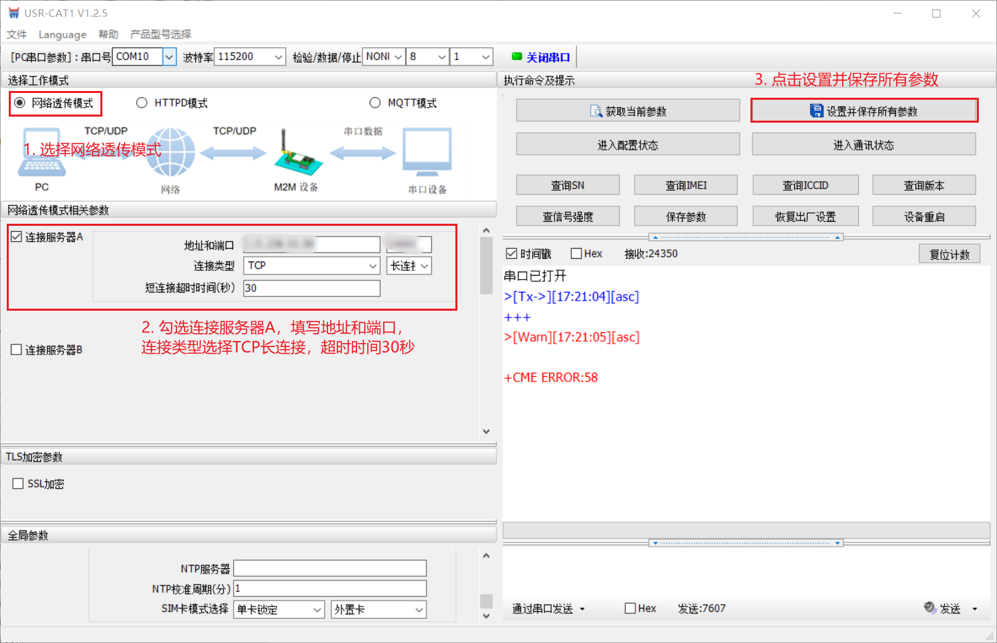Screen dimensions: 997x643
Task: Open the 文件 menu
Action: pos(17,34)
